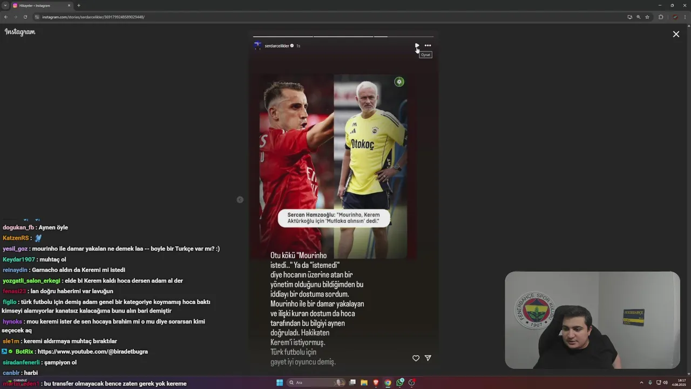Open the story's three-dot options menu
This screenshot has height=389, width=691.
428,46
